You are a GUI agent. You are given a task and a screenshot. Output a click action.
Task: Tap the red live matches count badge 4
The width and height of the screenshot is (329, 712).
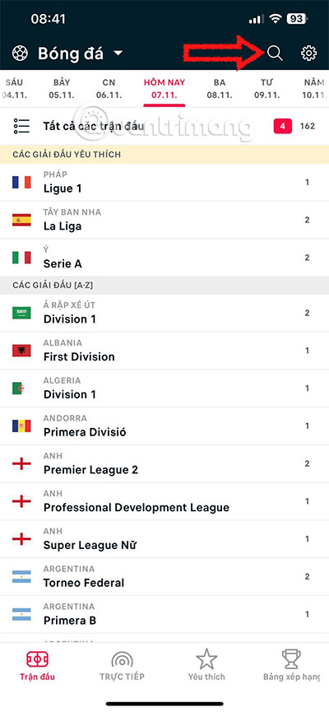click(x=282, y=126)
